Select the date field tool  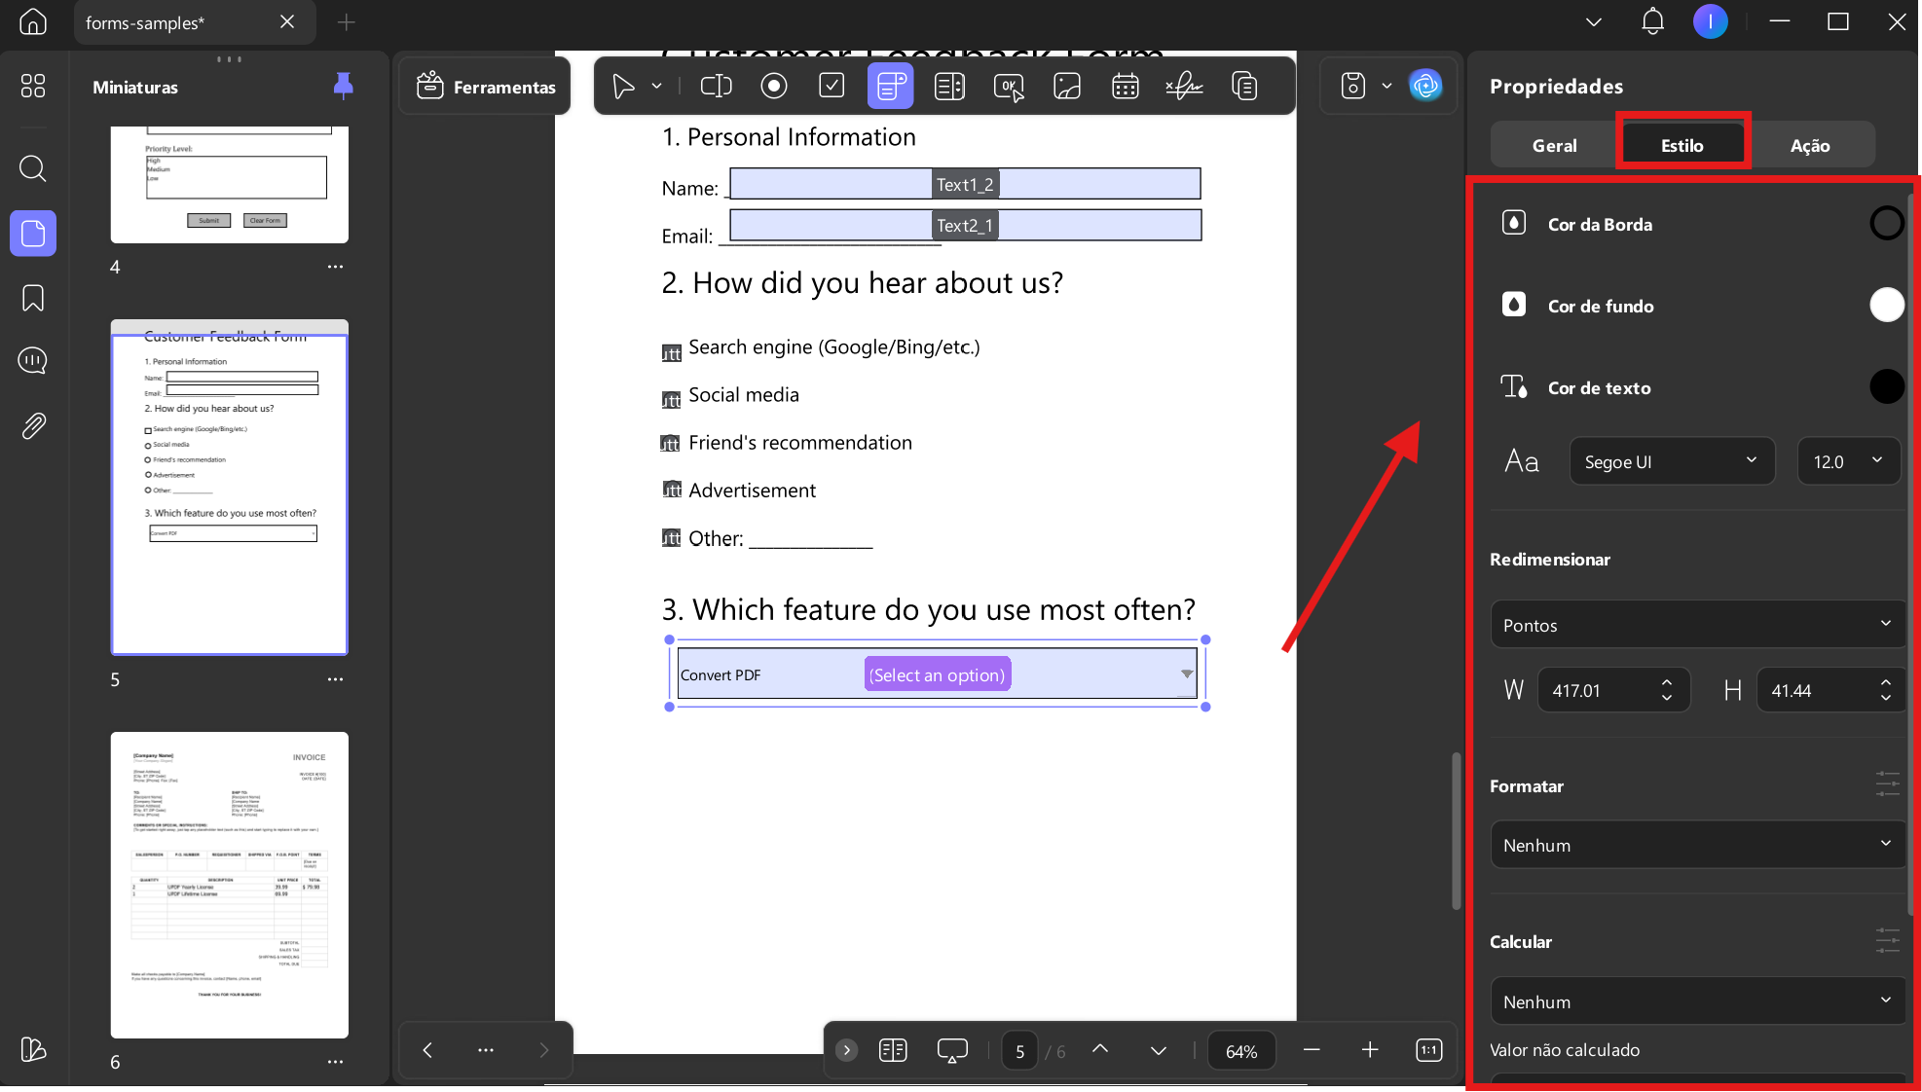coord(1126,87)
